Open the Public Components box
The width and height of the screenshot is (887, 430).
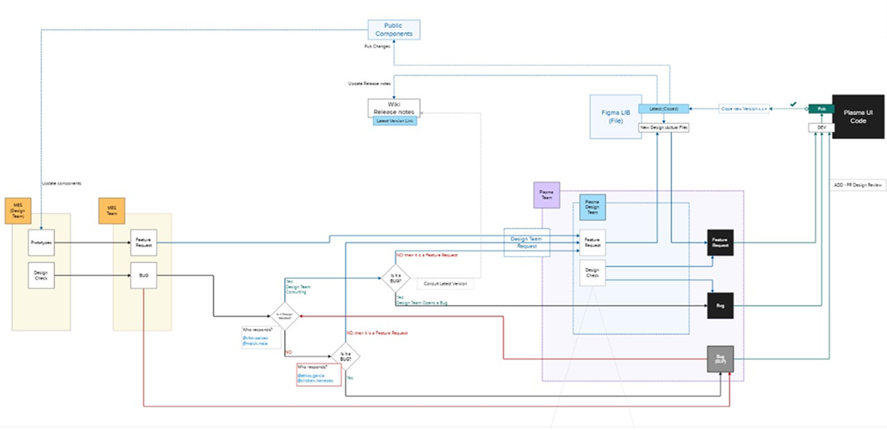(x=393, y=30)
